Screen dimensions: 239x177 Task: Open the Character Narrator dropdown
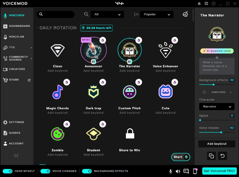pos(217,107)
